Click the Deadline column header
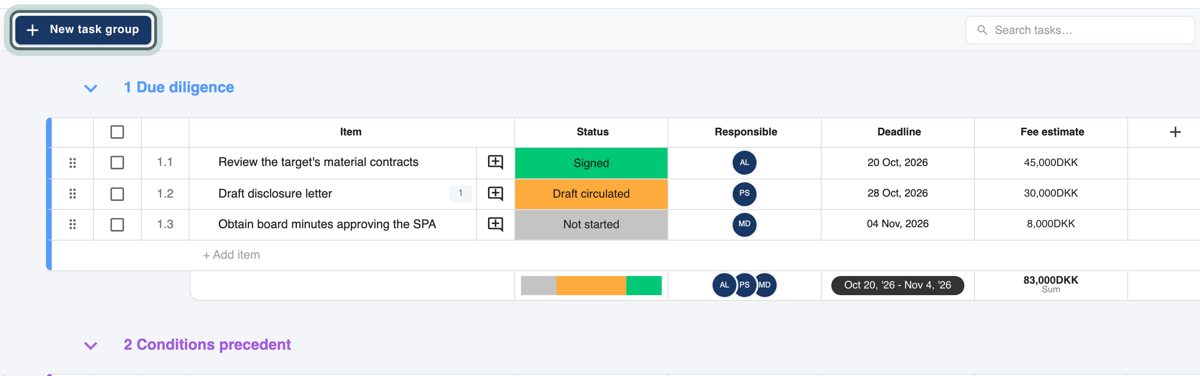The image size is (1200, 376). 899,132
